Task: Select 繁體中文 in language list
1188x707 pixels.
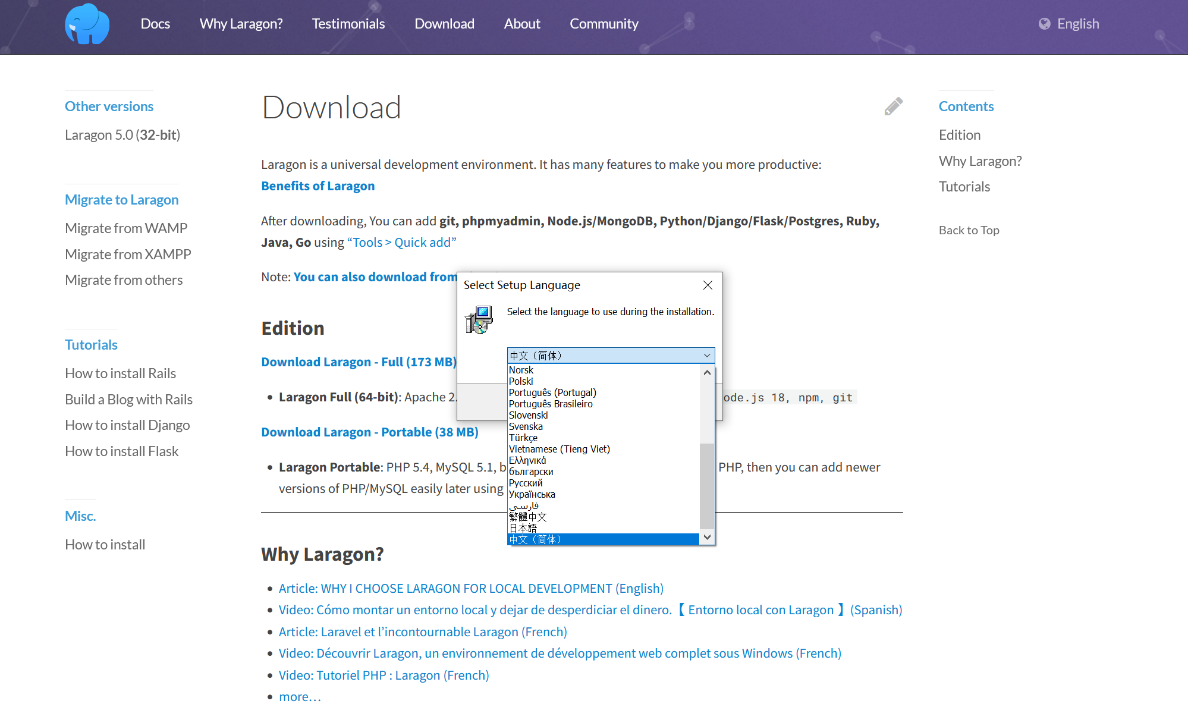Action: point(604,517)
